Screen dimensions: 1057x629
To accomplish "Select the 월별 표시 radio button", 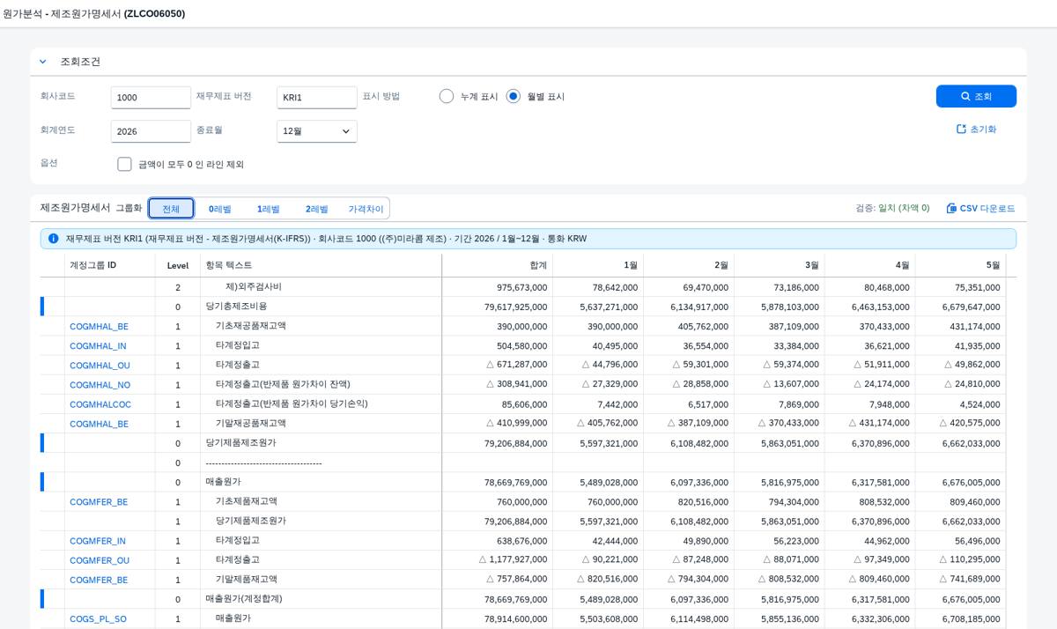I will coord(514,96).
